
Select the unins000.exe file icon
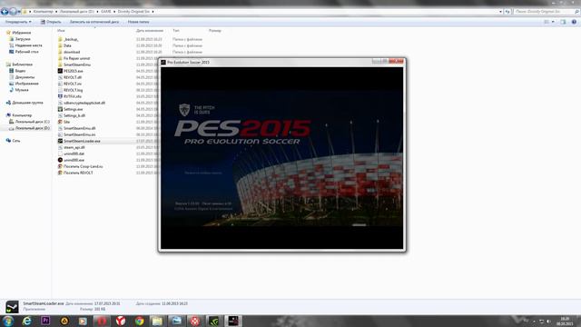click(x=60, y=160)
